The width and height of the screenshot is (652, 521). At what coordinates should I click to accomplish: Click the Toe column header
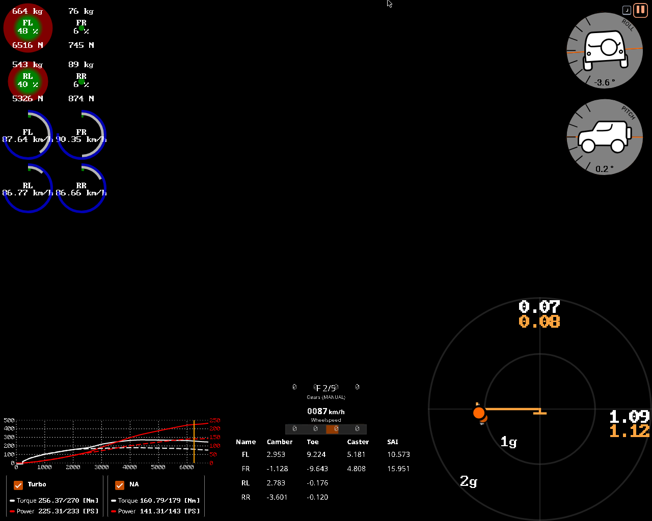pos(313,442)
